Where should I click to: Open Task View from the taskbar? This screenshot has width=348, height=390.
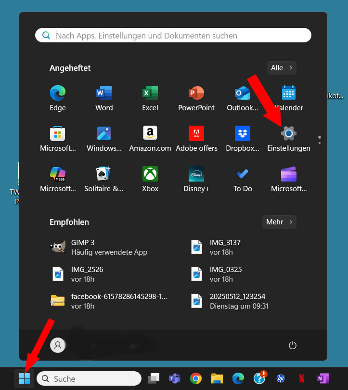coord(154,378)
